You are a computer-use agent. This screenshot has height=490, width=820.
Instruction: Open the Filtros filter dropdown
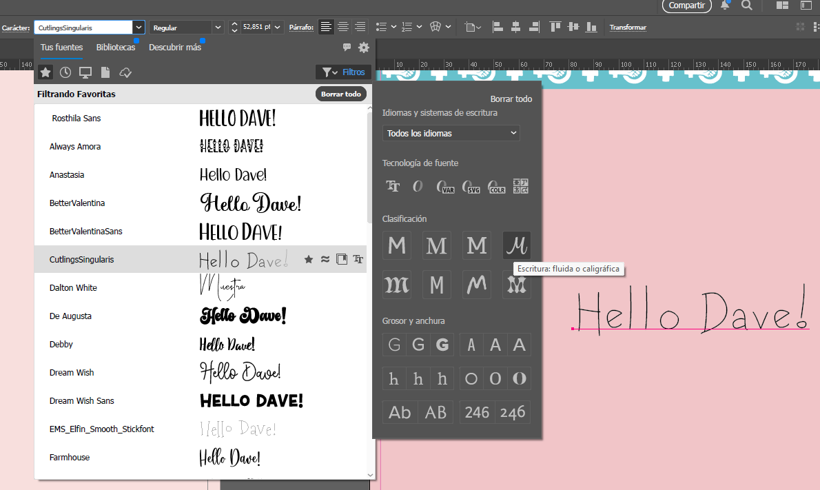[x=344, y=72]
